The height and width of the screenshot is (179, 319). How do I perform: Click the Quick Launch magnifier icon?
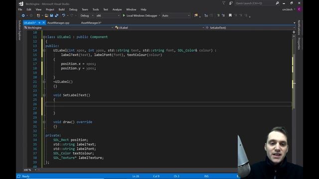pyautogui.click(x=277, y=3)
